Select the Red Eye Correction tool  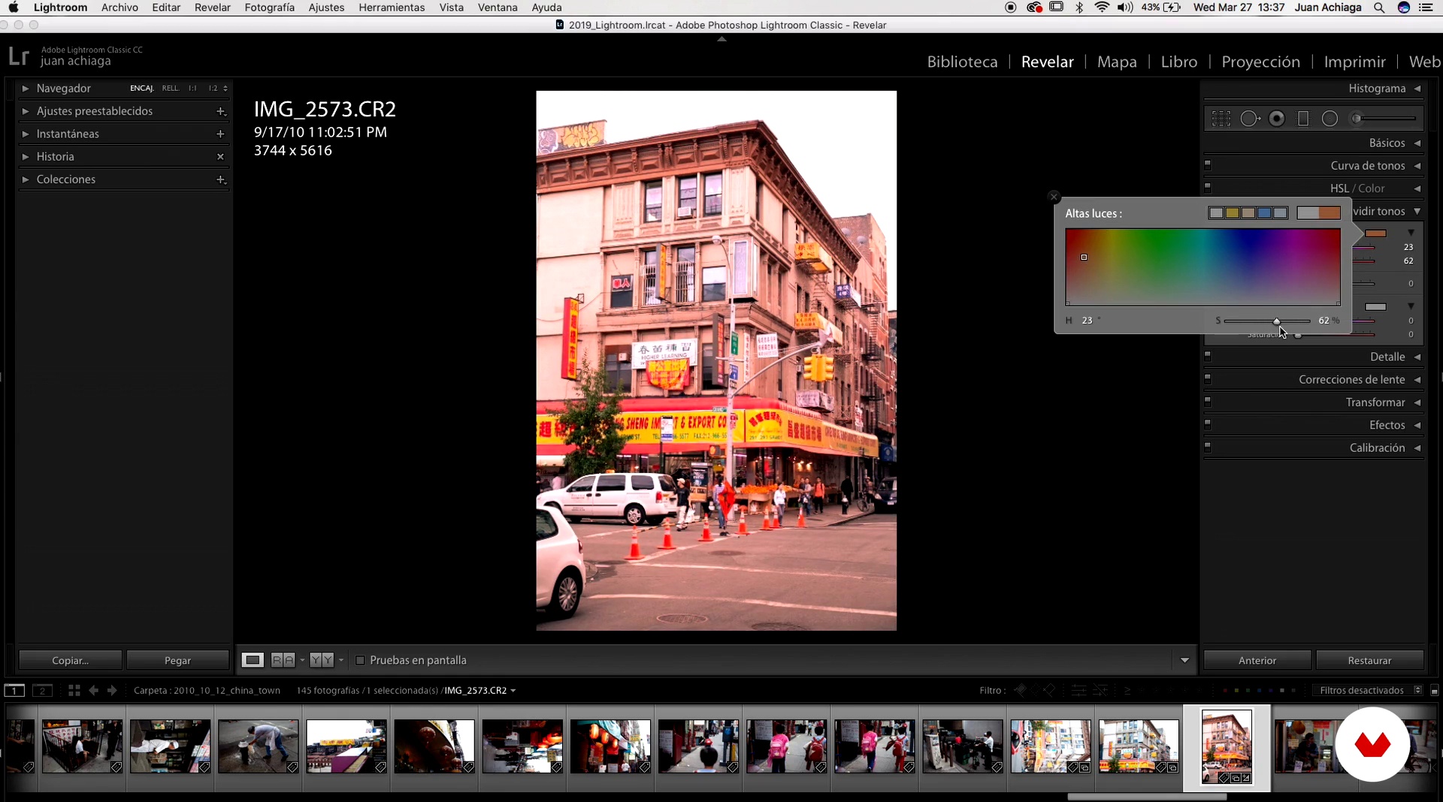[x=1277, y=119]
